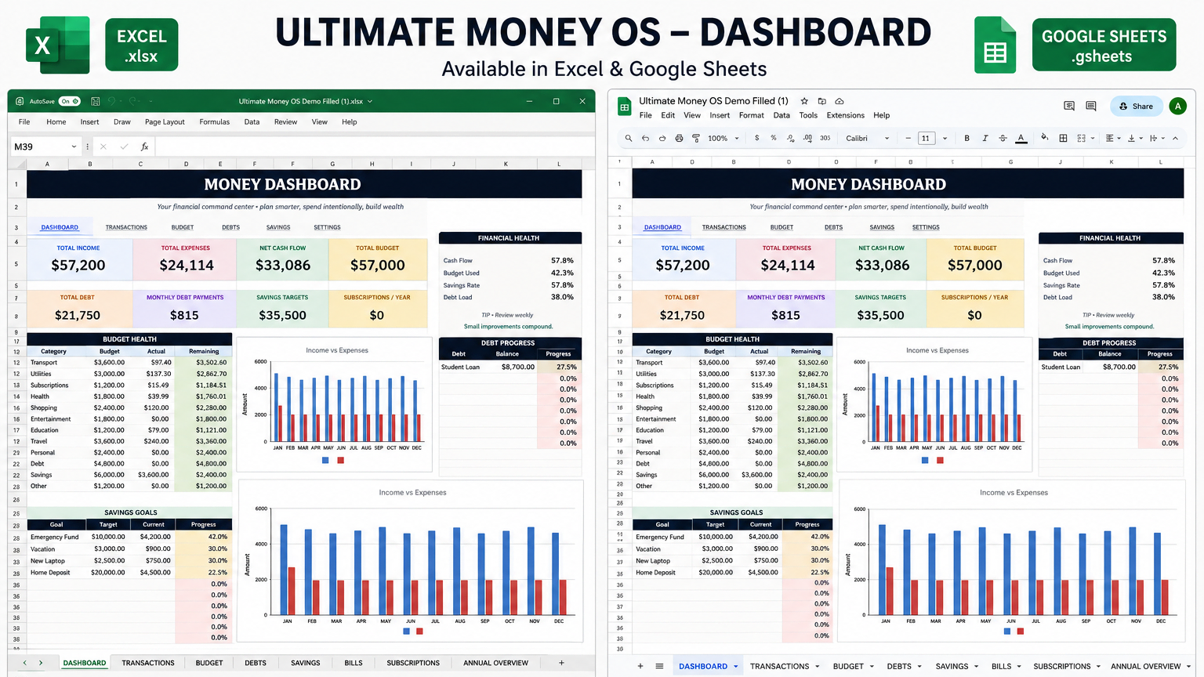
Task: Open the comments icon in Google Sheets header
Action: pyautogui.click(x=1090, y=106)
